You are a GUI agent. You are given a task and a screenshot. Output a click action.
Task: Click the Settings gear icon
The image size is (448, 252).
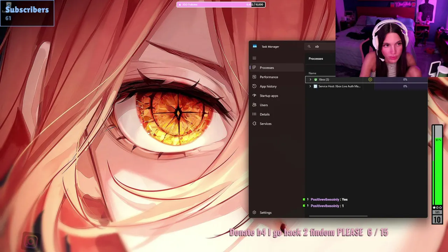coord(254,212)
